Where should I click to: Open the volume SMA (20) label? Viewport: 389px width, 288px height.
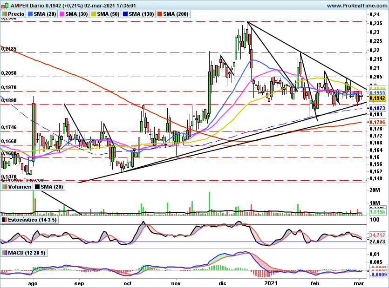coord(52,187)
